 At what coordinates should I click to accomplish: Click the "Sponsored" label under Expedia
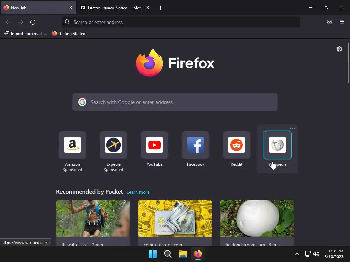coord(113,170)
